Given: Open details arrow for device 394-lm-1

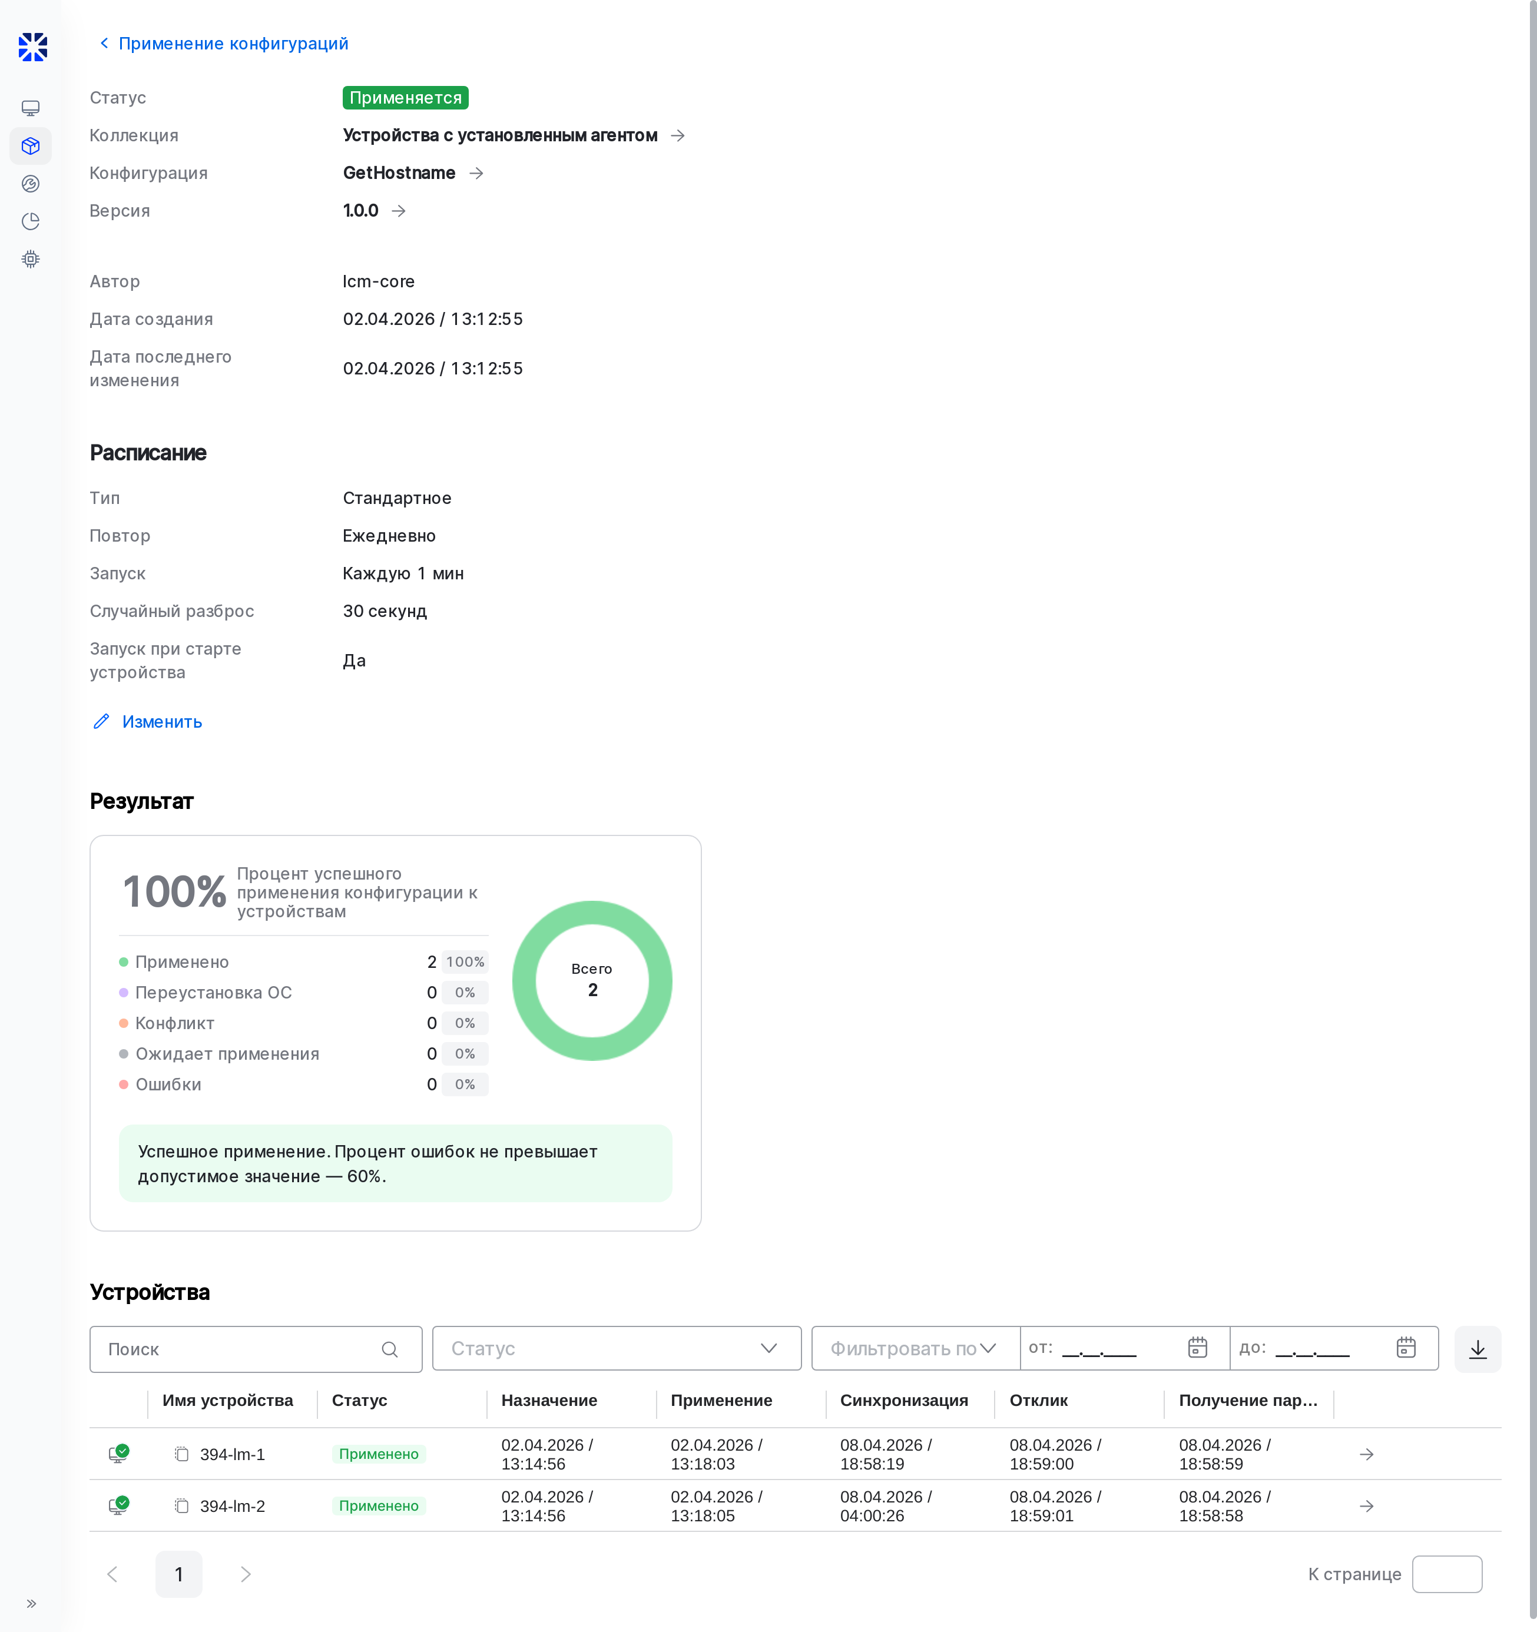Looking at the screenshot, I should [x=1366, y=1454].
